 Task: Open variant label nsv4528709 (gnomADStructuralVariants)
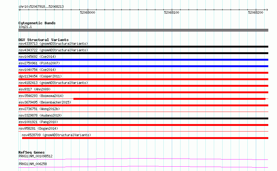point(56,135)
